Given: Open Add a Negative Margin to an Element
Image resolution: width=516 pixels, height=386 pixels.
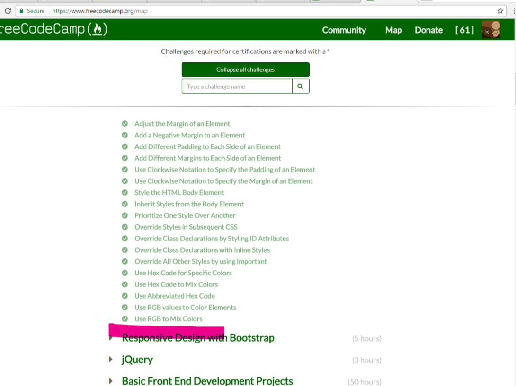Looking at the screenshot, I should [189, 135].
